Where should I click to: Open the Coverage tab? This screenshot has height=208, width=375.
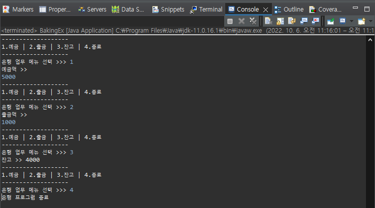pos(325,10)
